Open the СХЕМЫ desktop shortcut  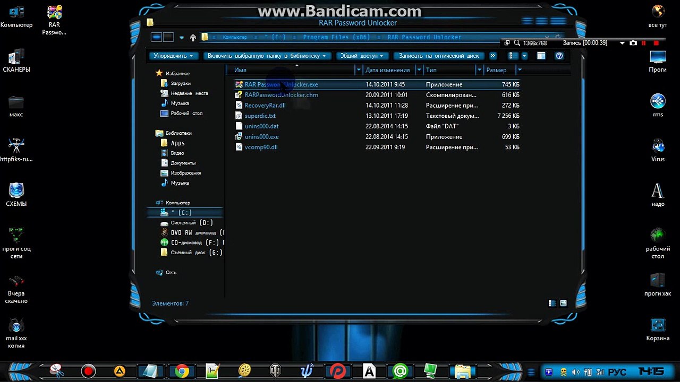16,195
